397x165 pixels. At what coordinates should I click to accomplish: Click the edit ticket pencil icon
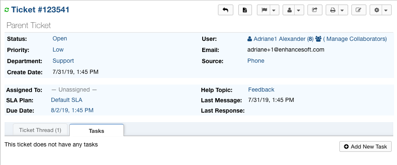(x=358, y=10)
